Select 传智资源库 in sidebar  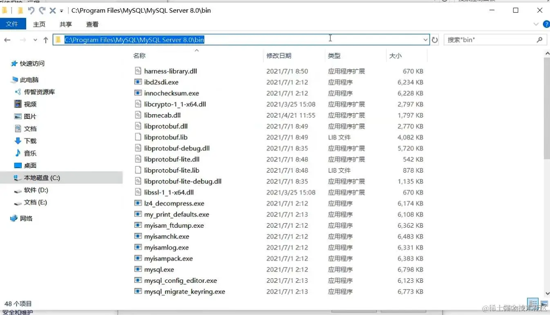(39, 92)
